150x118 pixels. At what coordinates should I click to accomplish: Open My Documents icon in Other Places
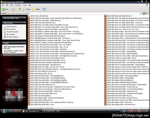5,29
